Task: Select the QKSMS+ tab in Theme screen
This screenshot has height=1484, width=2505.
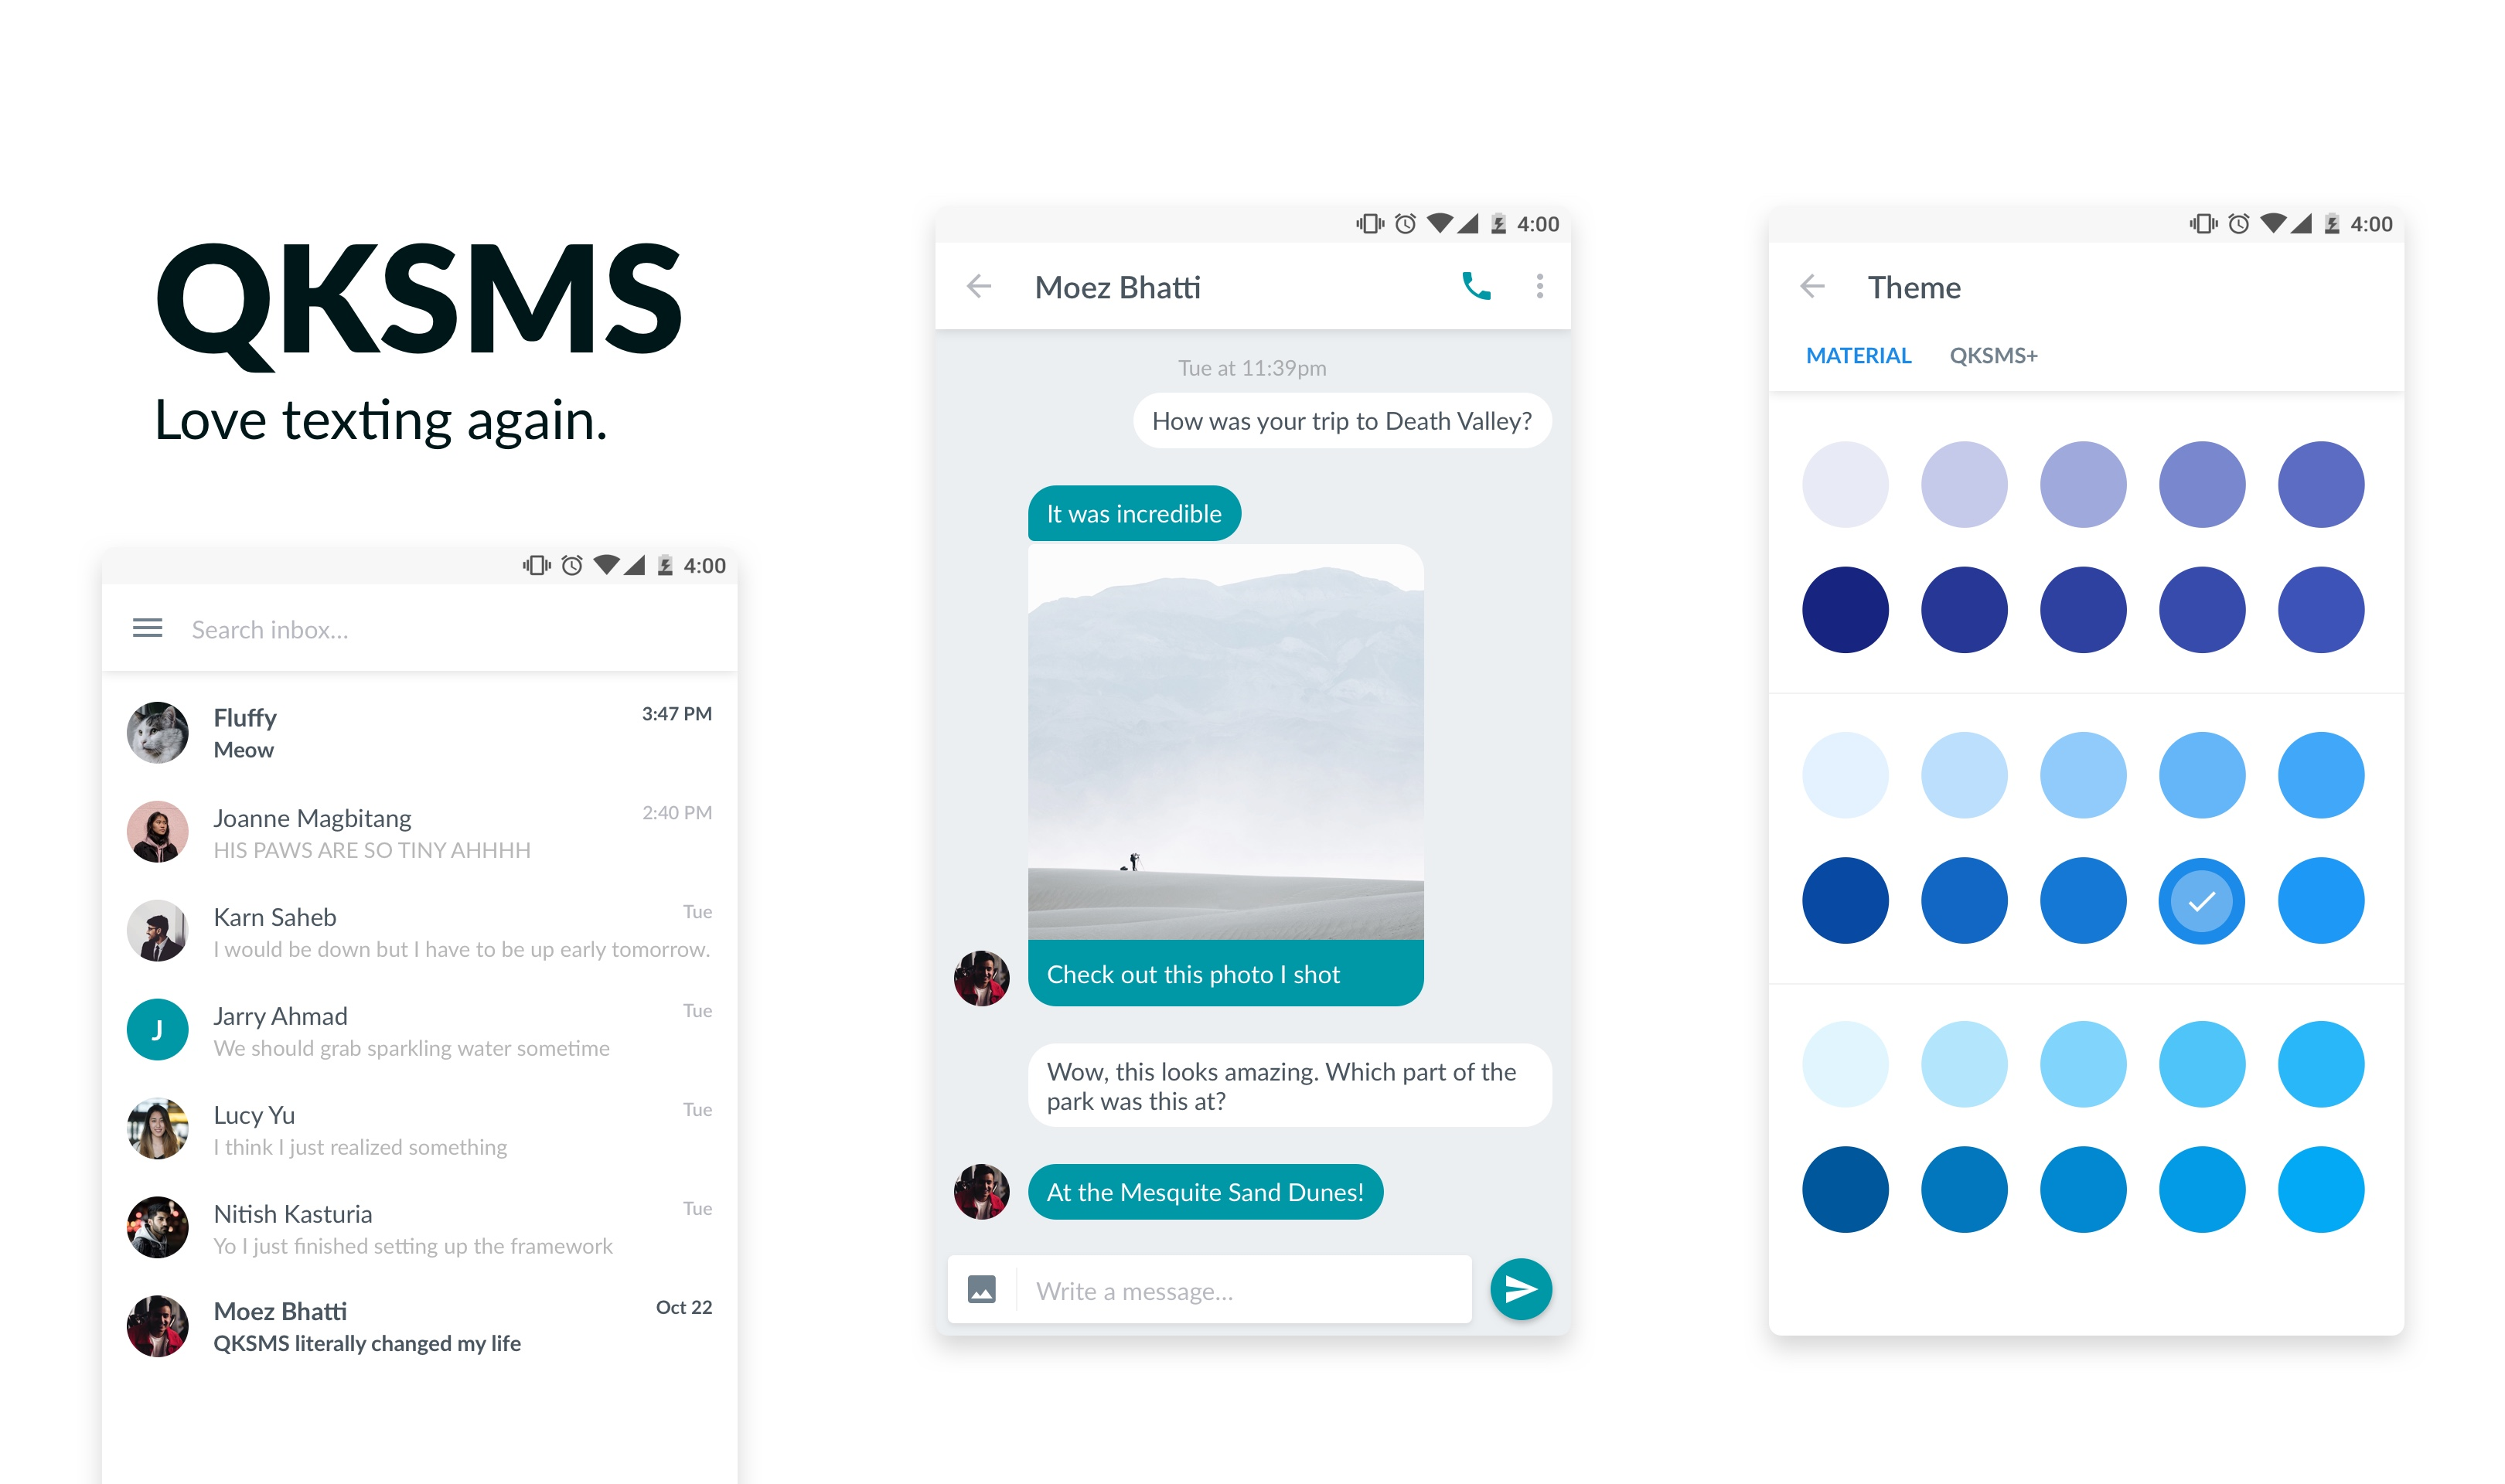Action: (x=1992, y=353)
